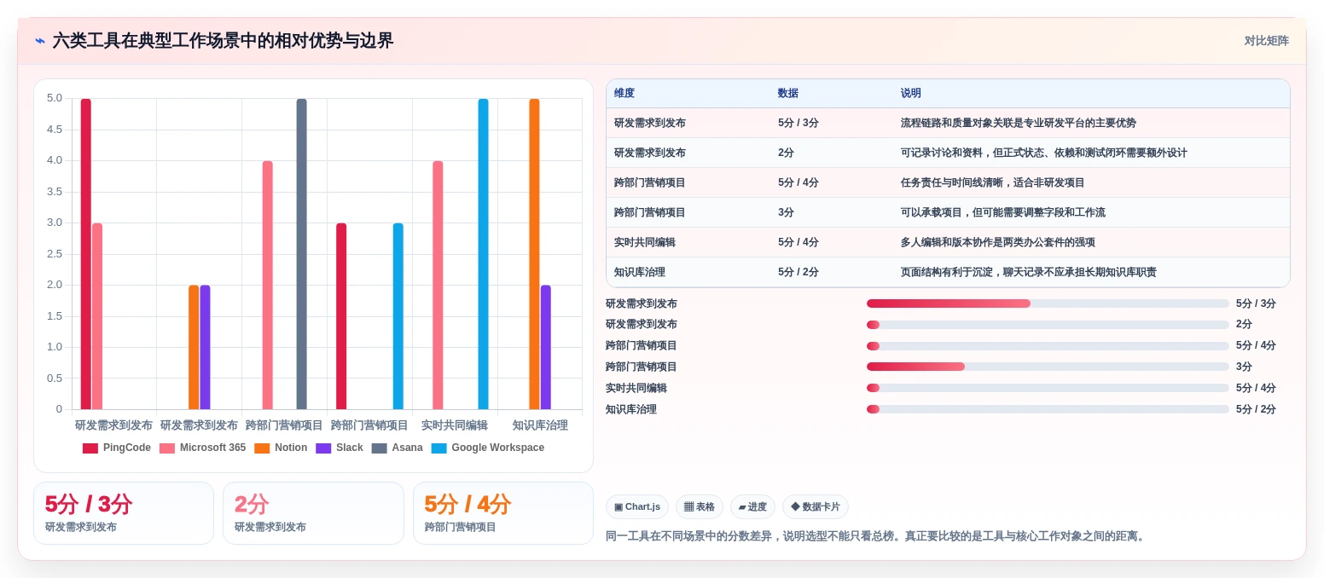Image resolution: width=1324 pixels, height=578 pixels.
Task: Select the Chart.js chip
Action: pos(637,507)
